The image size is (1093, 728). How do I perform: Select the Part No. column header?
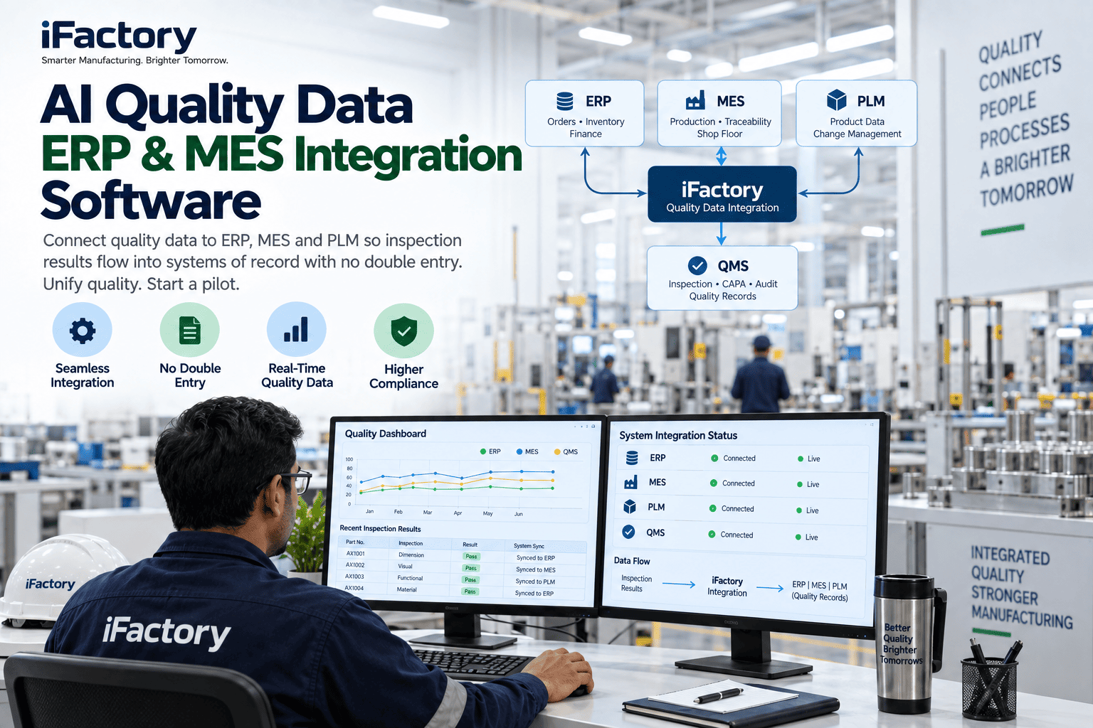point(355,542)
